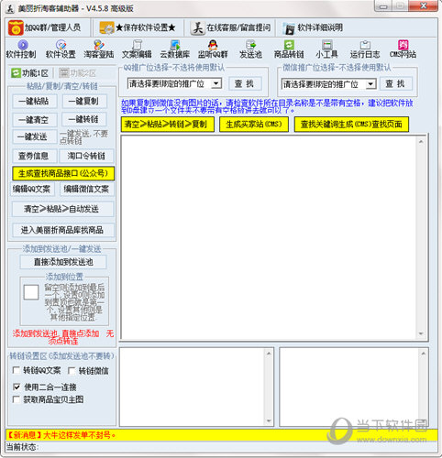Open 小工具 toolbar icon

click(x=326, y=46)
